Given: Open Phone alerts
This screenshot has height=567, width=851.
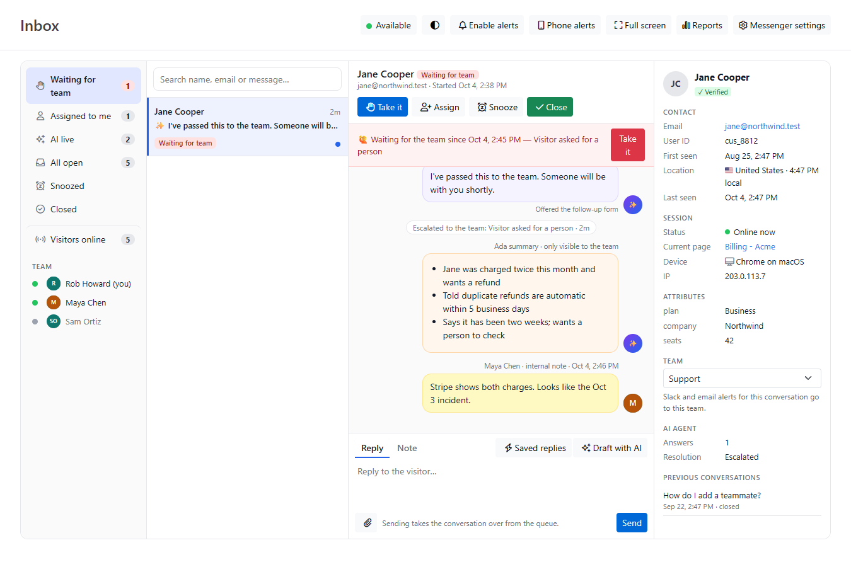Looking at the screenshot, I should click(x=565, y=25).
